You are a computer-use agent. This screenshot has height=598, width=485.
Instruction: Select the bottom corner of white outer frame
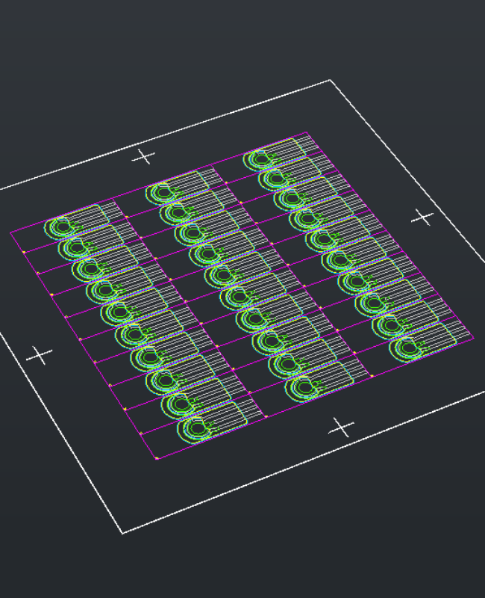(123, 533)
